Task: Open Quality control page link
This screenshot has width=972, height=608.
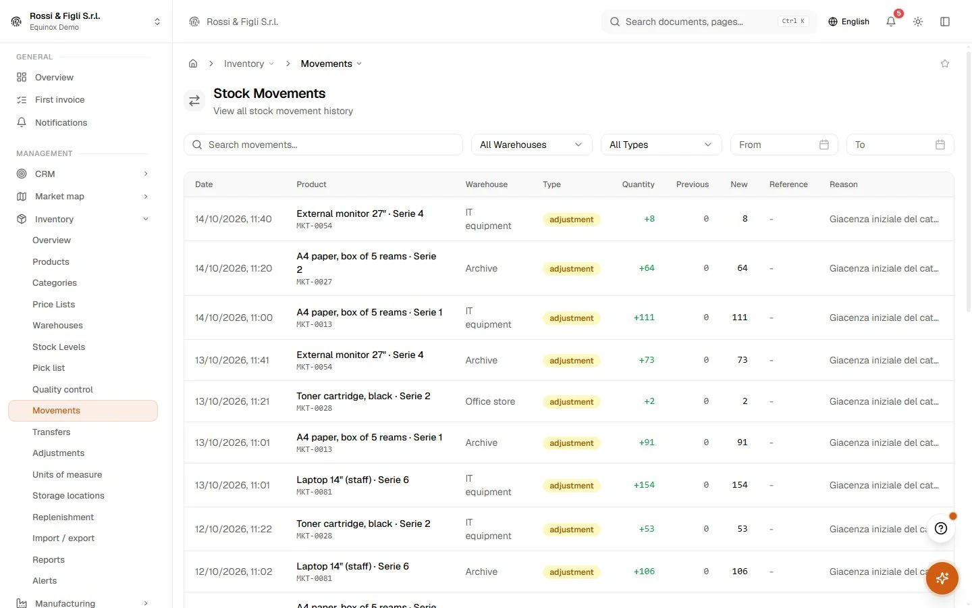Action: click(x=63, y=389)
